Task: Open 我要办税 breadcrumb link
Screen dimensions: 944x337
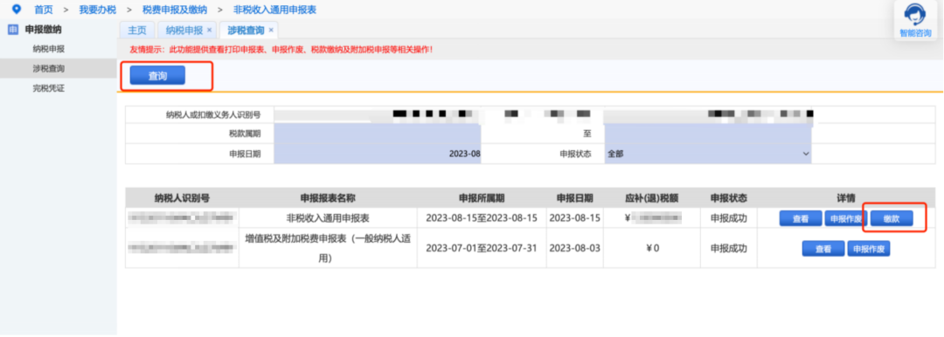Action: (98, 10)
